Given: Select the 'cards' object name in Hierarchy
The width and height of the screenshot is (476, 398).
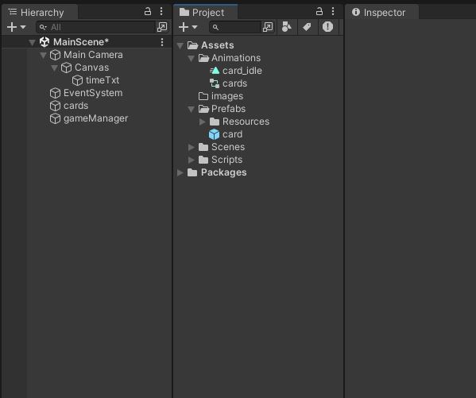Looking at the screenshot, I should pyautogui.click(x=76, y=106).
